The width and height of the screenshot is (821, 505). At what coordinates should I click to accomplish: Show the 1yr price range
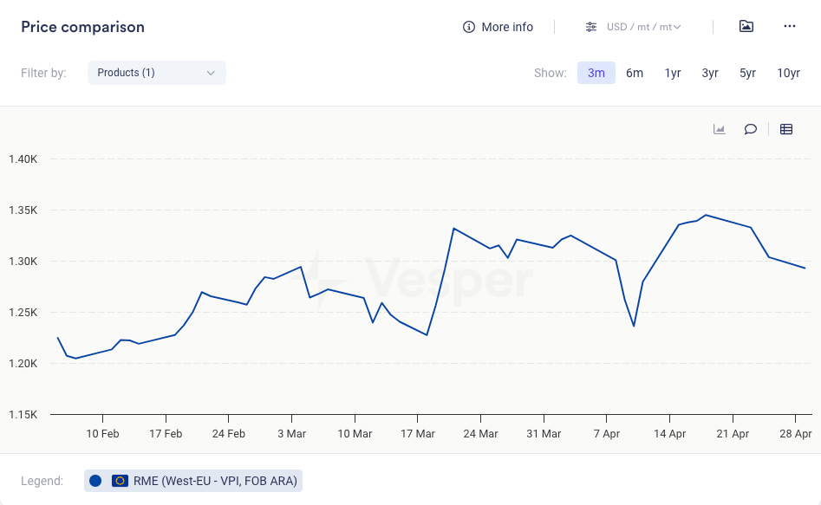[673, 73]
